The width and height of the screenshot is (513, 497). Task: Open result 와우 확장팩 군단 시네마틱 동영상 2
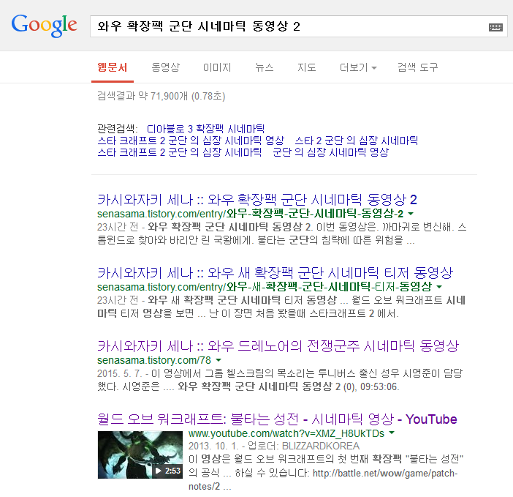pyautogui.click(x=256, y=200)
